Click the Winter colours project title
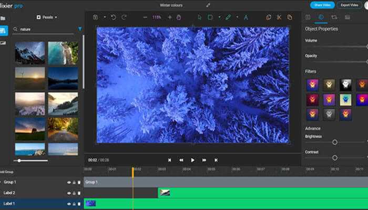Image resolution: width=368 pixels, height=210 pixels. coord(171,5)
